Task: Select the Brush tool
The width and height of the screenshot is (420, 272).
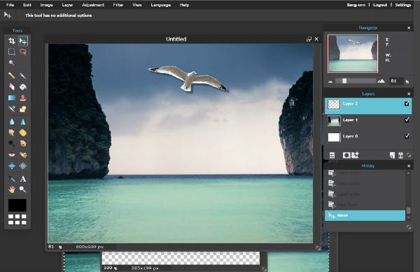Action: pyautogui.click(x=23, y=76)
